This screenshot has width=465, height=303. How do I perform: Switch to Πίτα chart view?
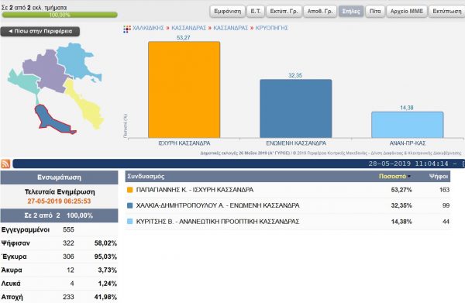point(375,12)
